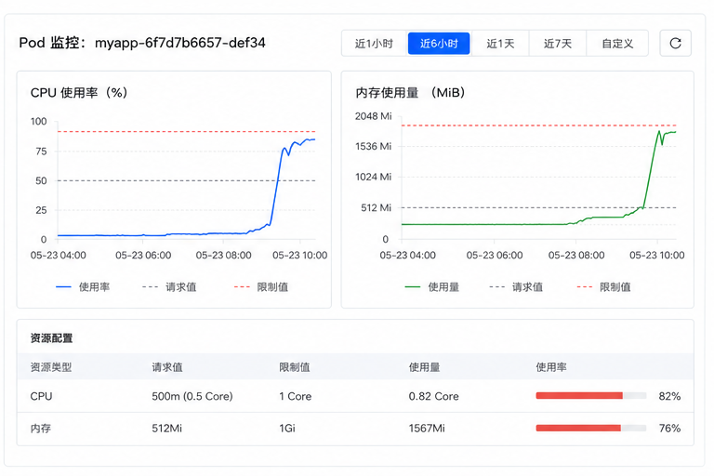Toggle memory 使用量 legend series
Screen dimensions: 714x476
(x=431, y=287)
